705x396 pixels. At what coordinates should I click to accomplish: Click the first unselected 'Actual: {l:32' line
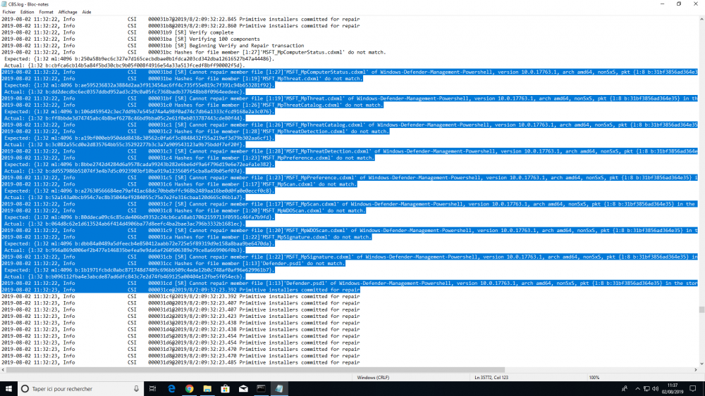pyautogui.click(x=123, y=65)
